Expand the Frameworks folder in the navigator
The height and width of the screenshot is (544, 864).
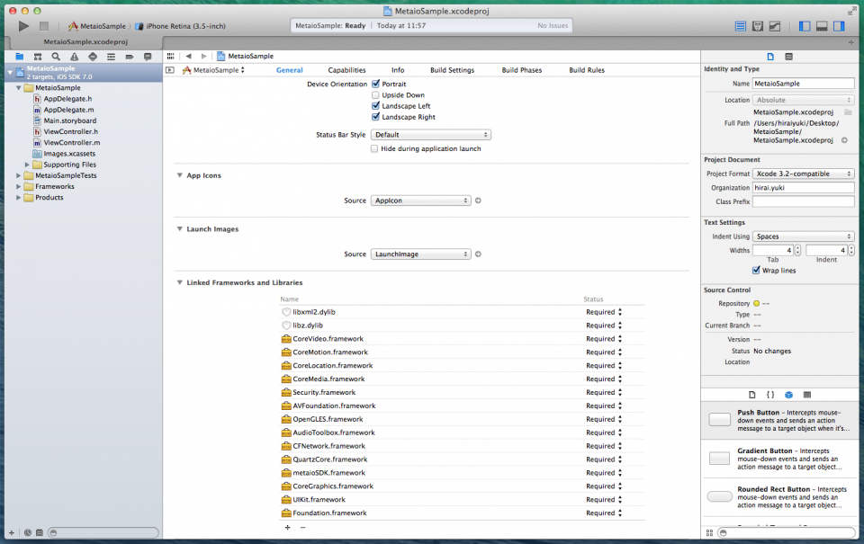point(19,186)
